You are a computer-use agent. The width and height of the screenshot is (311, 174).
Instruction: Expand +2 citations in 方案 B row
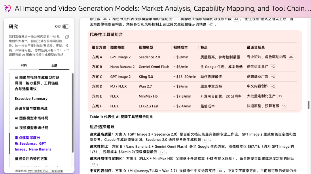[273, 67]
